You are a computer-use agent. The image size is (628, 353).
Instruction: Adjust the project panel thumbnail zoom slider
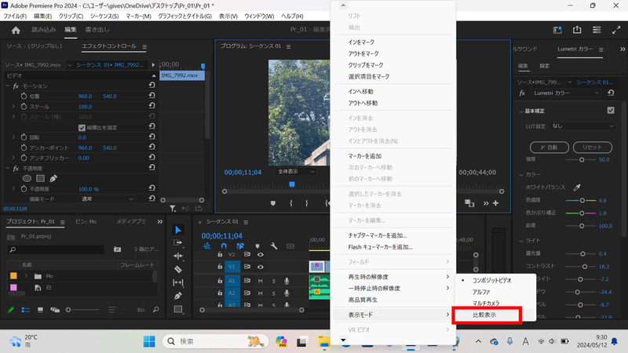82,310
